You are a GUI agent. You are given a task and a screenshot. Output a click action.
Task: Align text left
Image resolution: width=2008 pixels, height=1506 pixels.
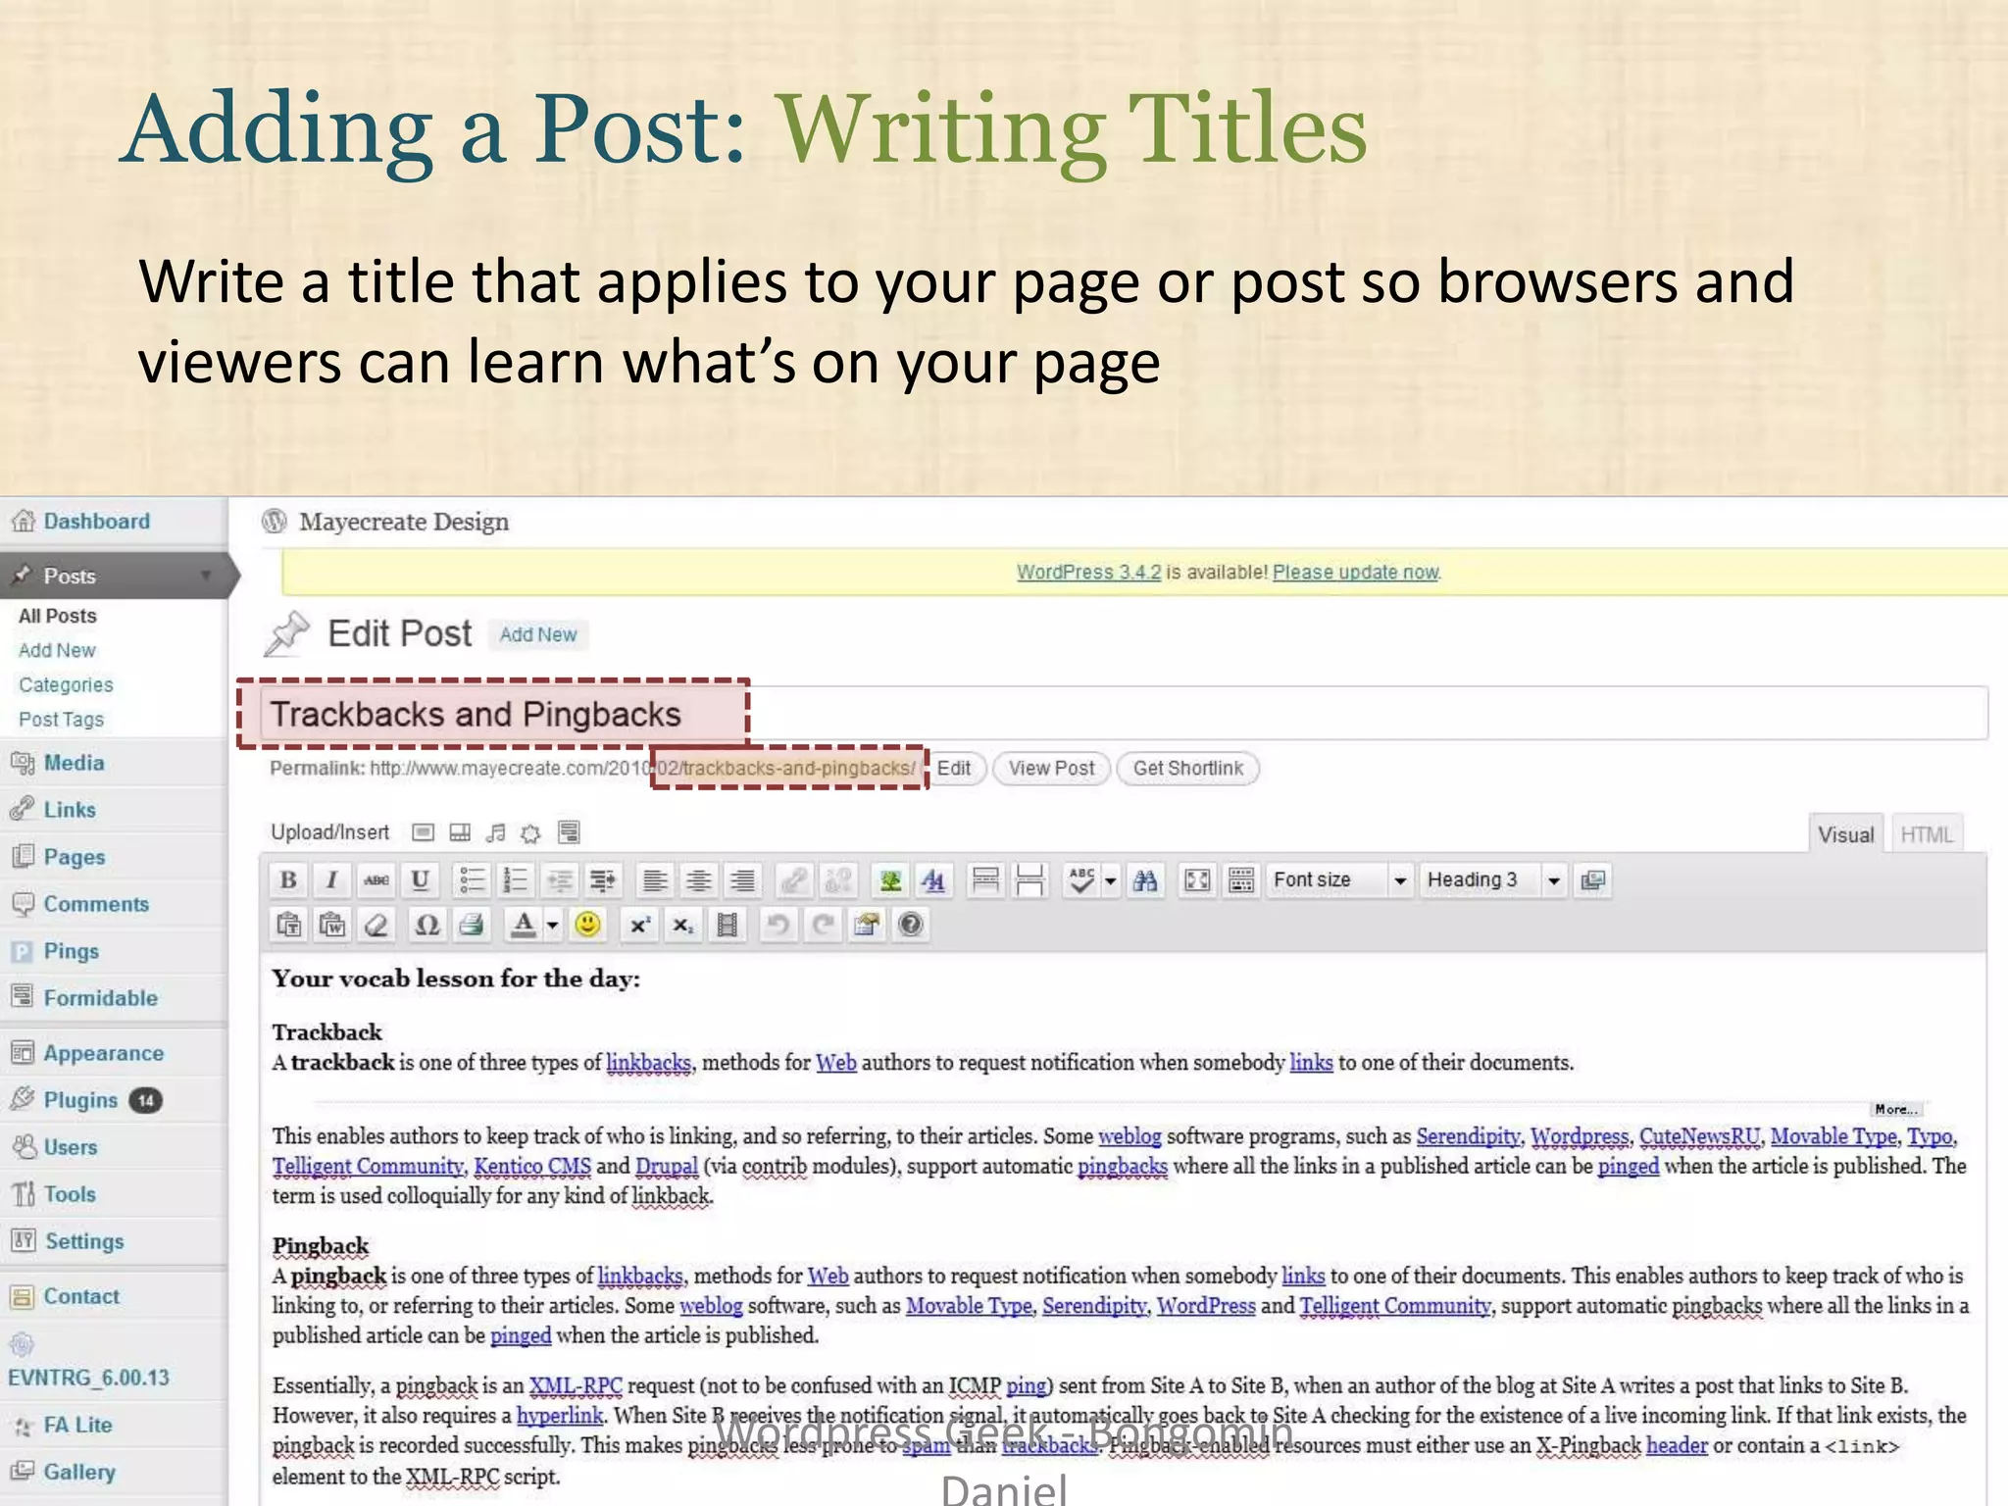655,879
